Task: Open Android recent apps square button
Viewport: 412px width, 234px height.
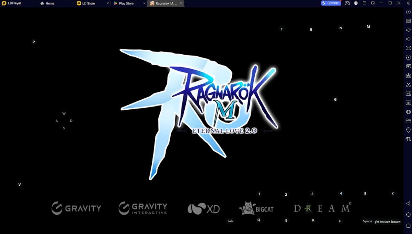Action: tap(408, 226)
